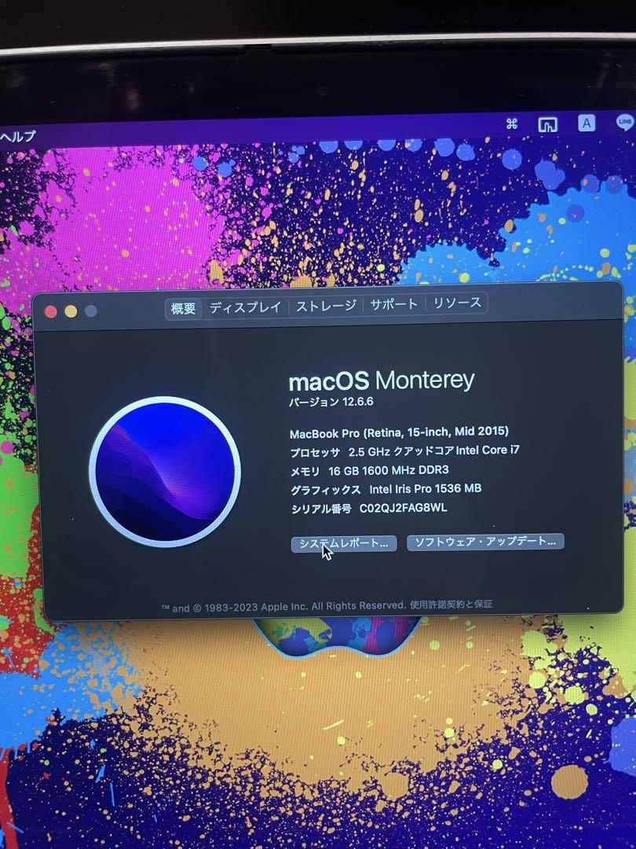Minimize the window with yellow button
The image size is (636, 849).
point(71,311)
